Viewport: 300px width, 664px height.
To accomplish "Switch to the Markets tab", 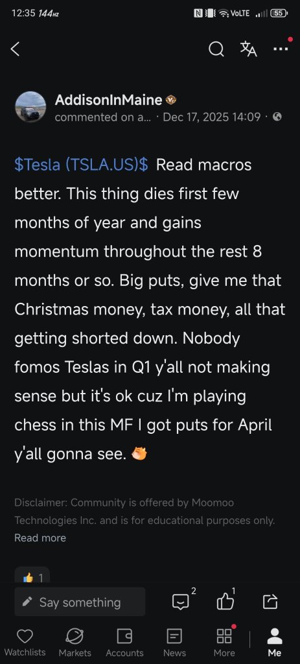I will [75, 643].
